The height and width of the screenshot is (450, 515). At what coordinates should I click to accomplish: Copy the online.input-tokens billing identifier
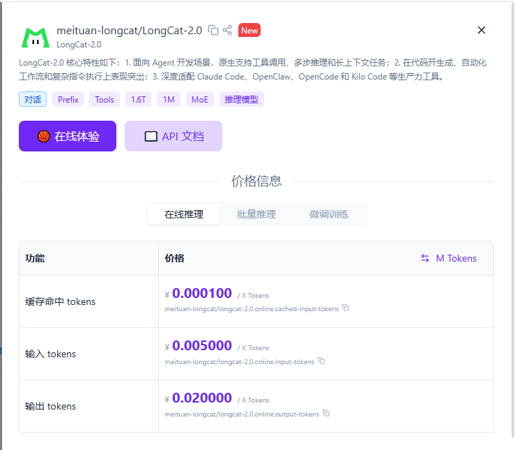click(321, 361)
